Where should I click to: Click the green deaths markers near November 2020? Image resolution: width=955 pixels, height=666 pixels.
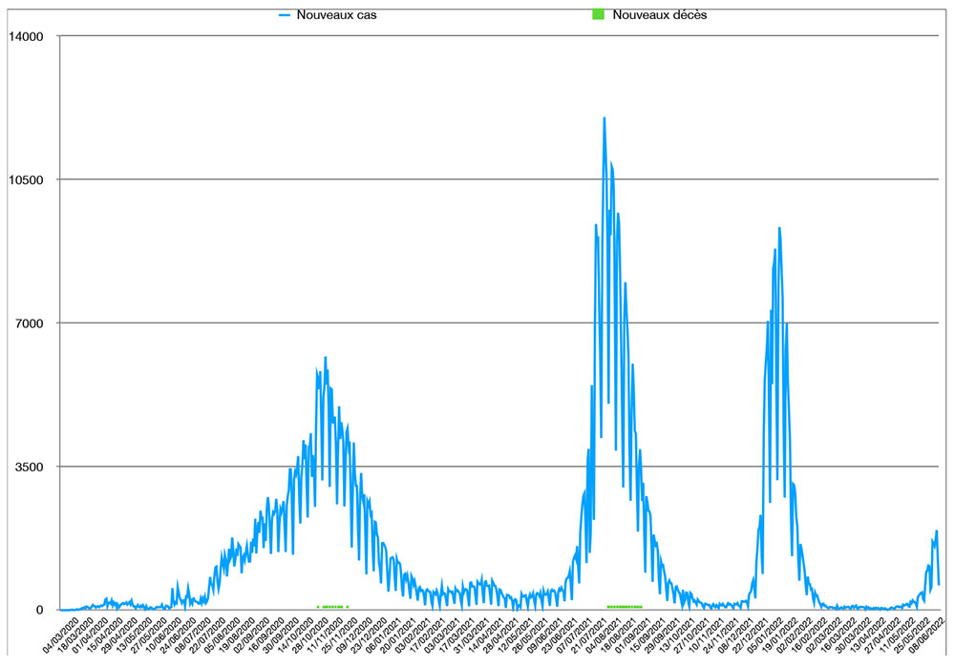(x=330, y=607)
